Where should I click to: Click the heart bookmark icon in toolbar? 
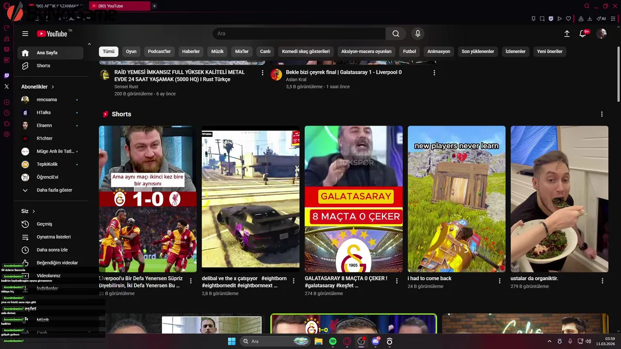click(x=569, y=19)
